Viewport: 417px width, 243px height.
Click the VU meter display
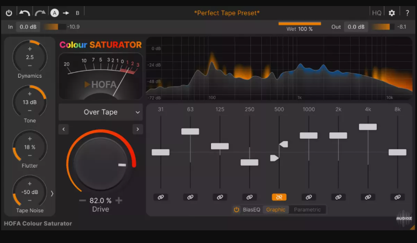click(101, 77)
